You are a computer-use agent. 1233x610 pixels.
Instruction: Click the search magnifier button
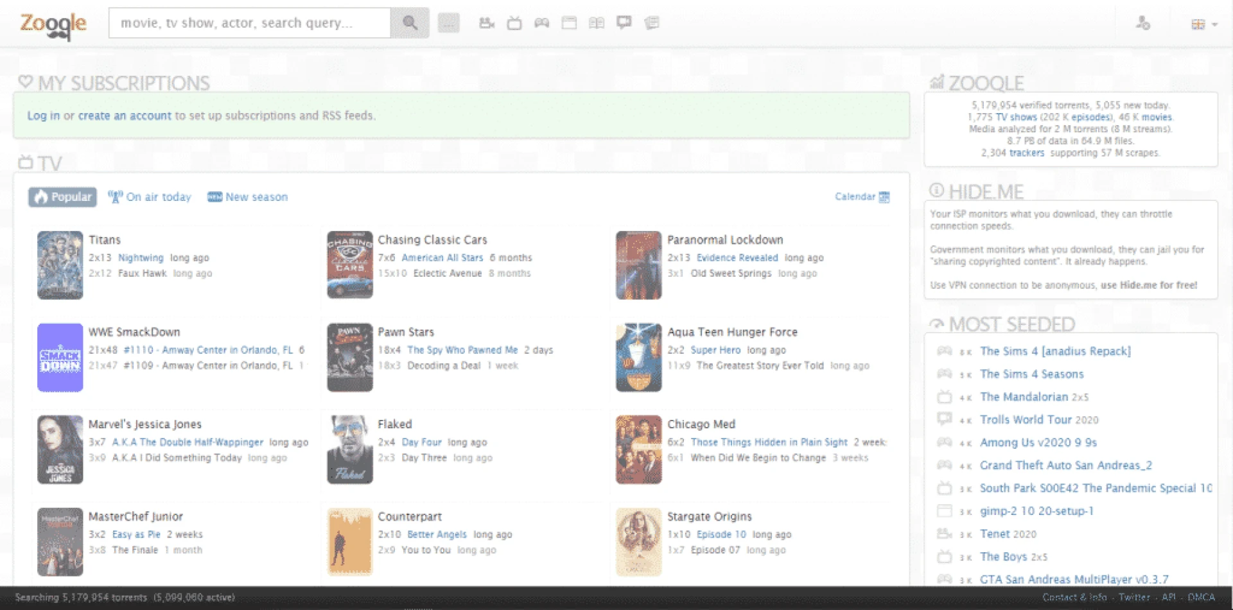(410, 22)
